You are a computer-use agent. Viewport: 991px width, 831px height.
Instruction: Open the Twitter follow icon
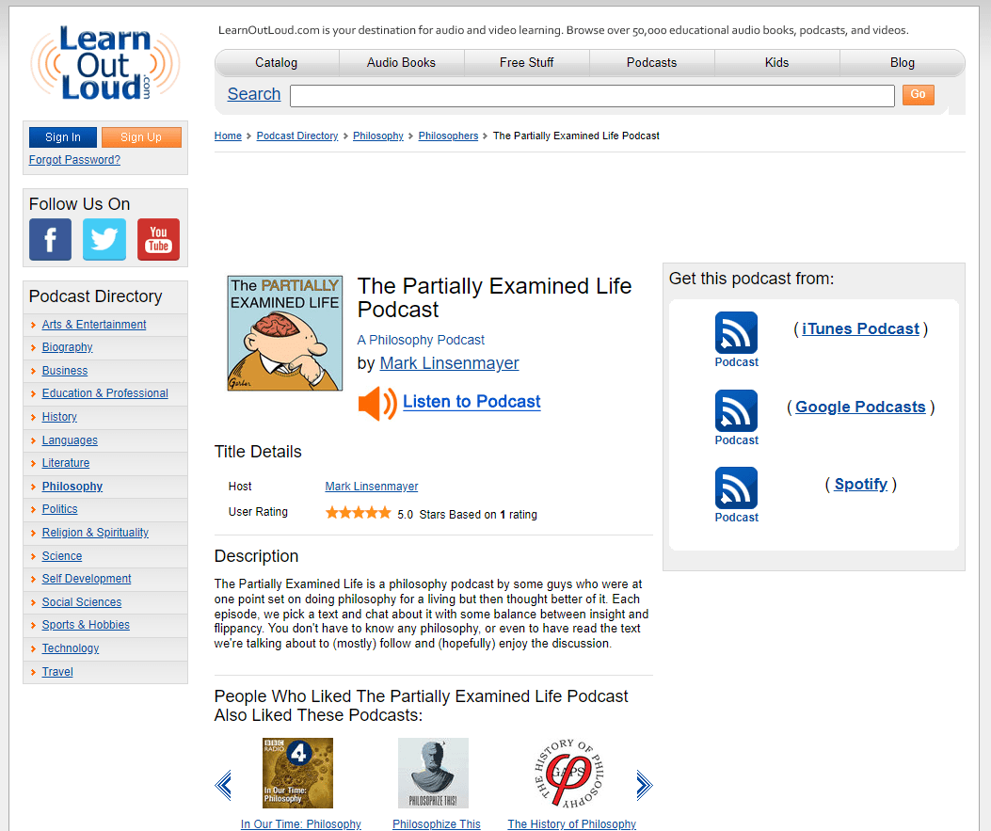(104, 239)
